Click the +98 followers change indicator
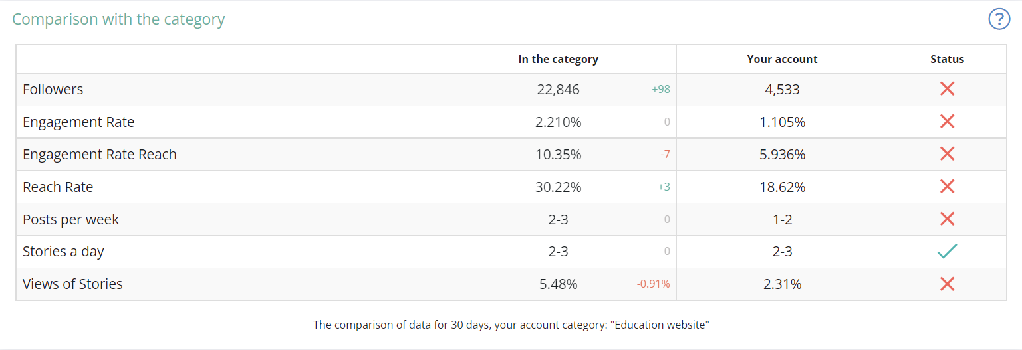This screenshot has width=1022, height=350. click(x=660, y=90)
